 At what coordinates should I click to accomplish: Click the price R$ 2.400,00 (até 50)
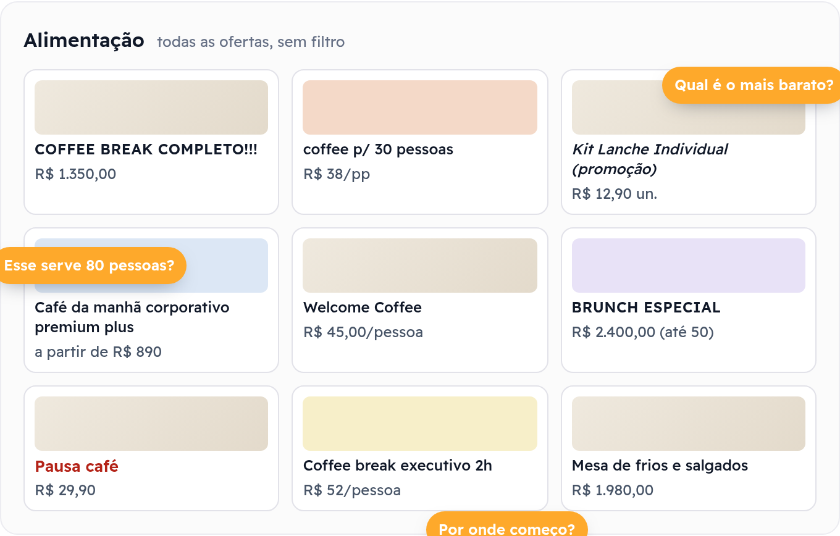click(x=643, y=332)
